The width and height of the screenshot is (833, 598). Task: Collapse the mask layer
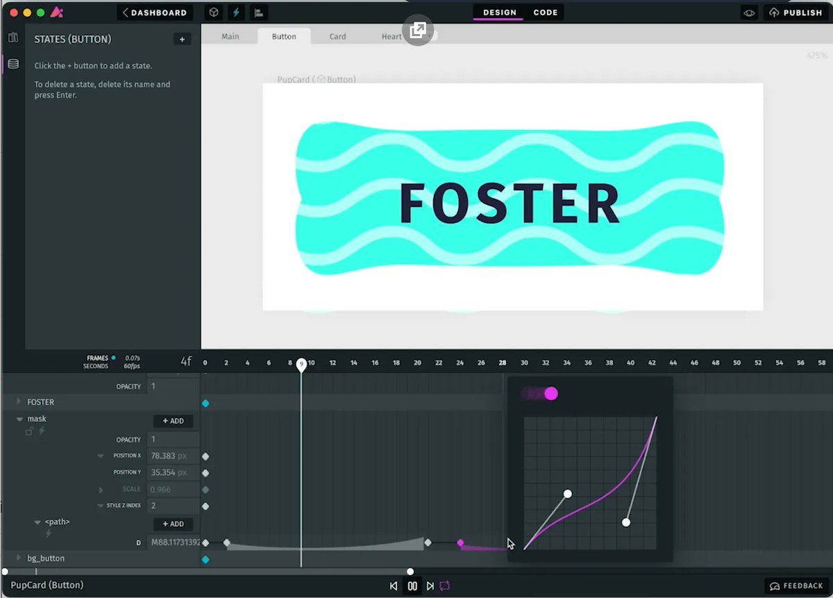(x=19, y=418)
